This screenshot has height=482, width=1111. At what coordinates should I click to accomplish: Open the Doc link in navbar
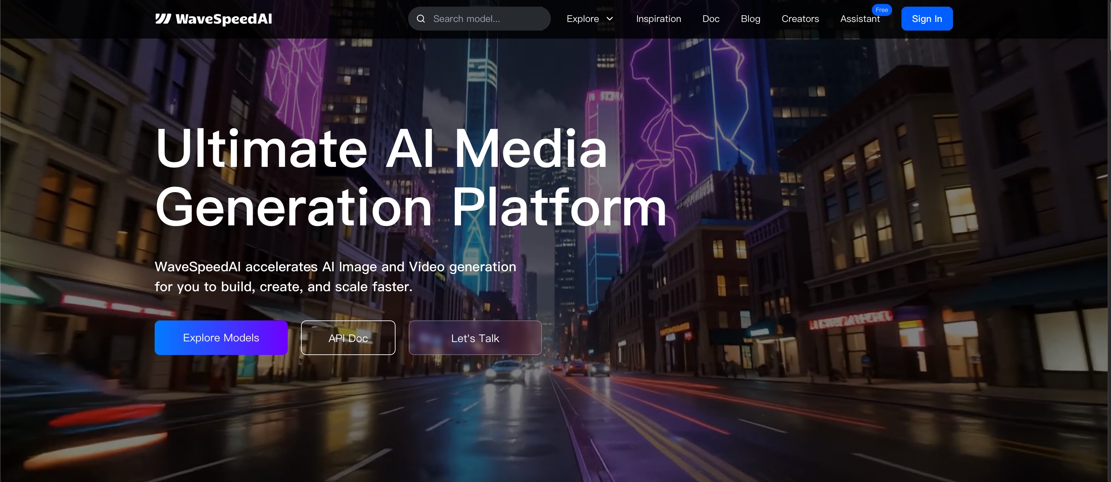711,19
